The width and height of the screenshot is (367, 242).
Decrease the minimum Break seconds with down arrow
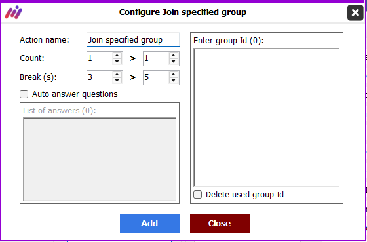(x=117, y=81)
